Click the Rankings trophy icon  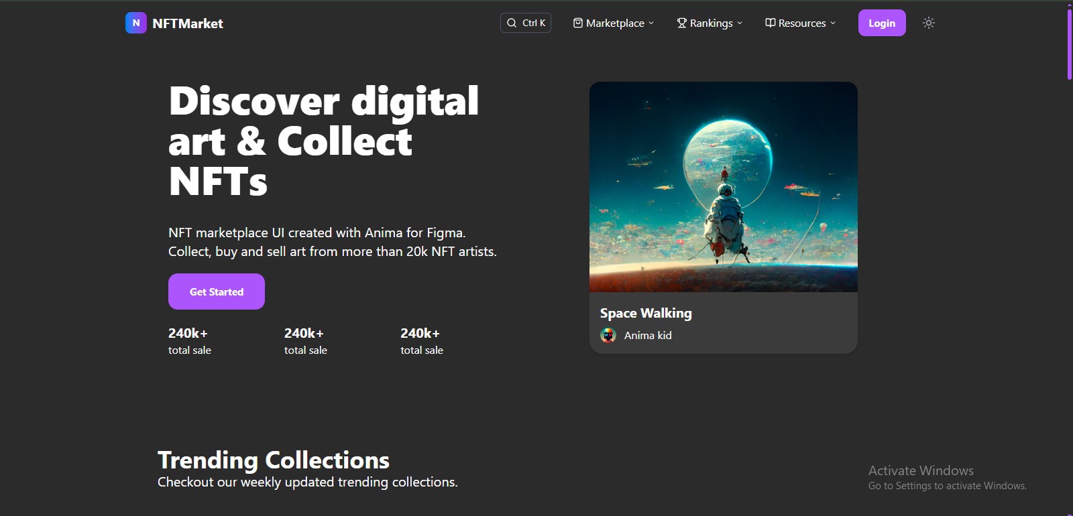tap(682, 23)
